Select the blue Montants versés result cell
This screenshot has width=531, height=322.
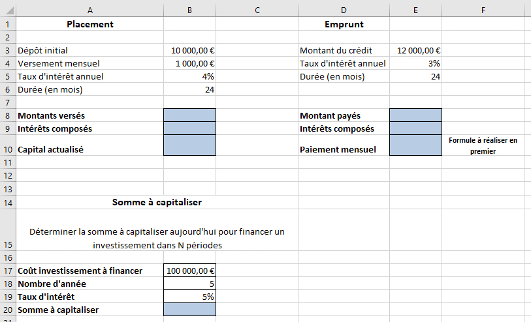(x=189, y=115)
